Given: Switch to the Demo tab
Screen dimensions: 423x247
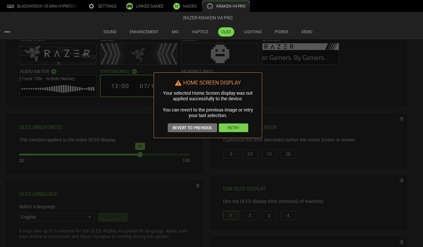Looking at the screenshot, I should tap(307, 32).
